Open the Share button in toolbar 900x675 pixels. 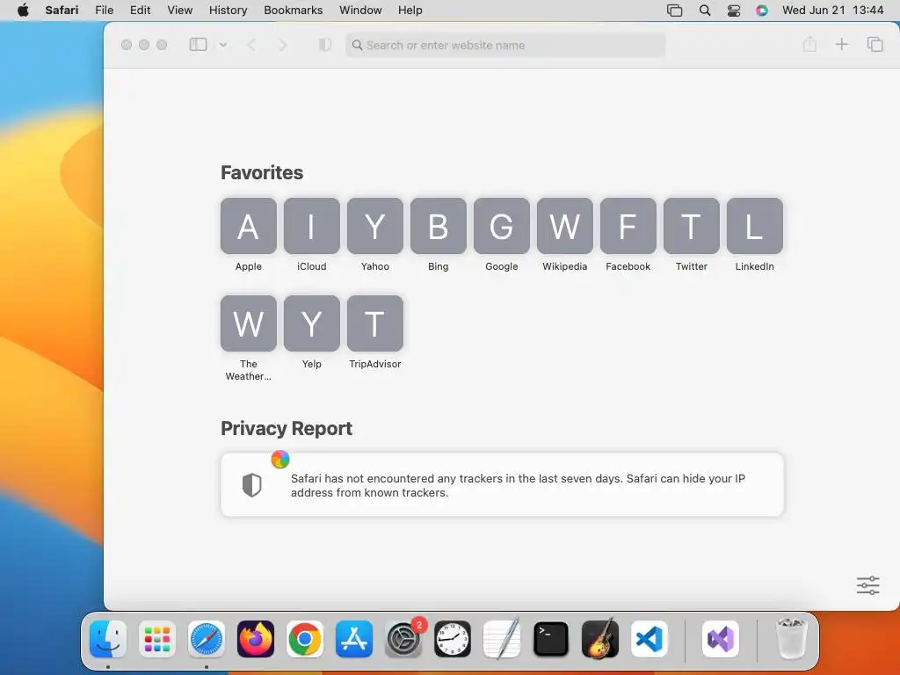point(809,44)
